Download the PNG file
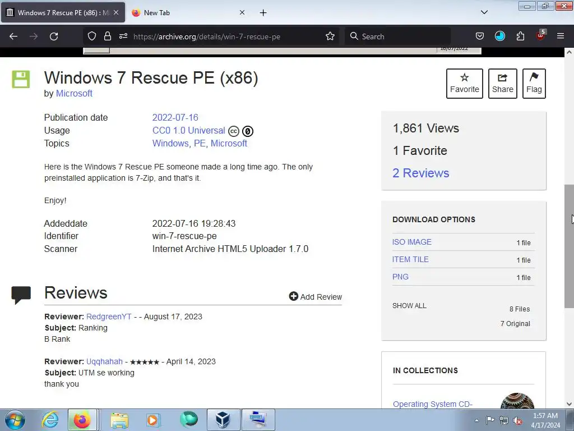The width and height of the screenshot is (574, 431). (x=400, y=277)
